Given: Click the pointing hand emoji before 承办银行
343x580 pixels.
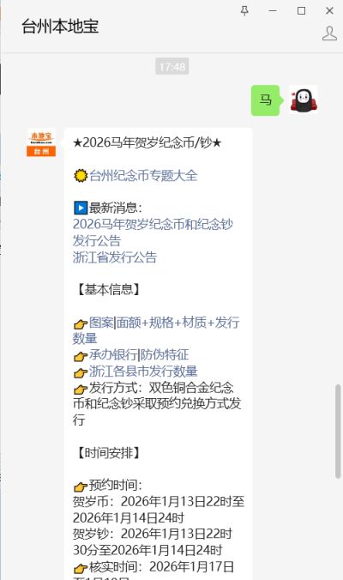Looking at the screenshot, I should [x=81, y=356].
